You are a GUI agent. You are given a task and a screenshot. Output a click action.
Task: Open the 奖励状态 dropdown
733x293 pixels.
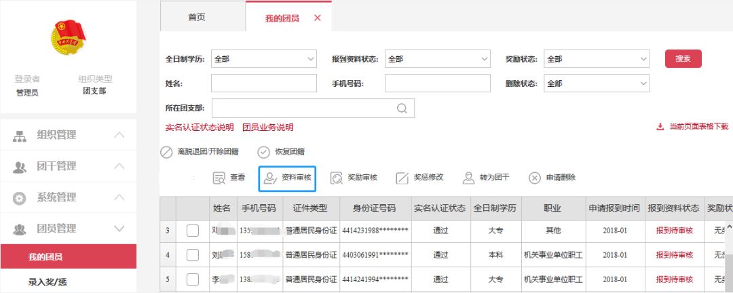click(x=597, y=60)
